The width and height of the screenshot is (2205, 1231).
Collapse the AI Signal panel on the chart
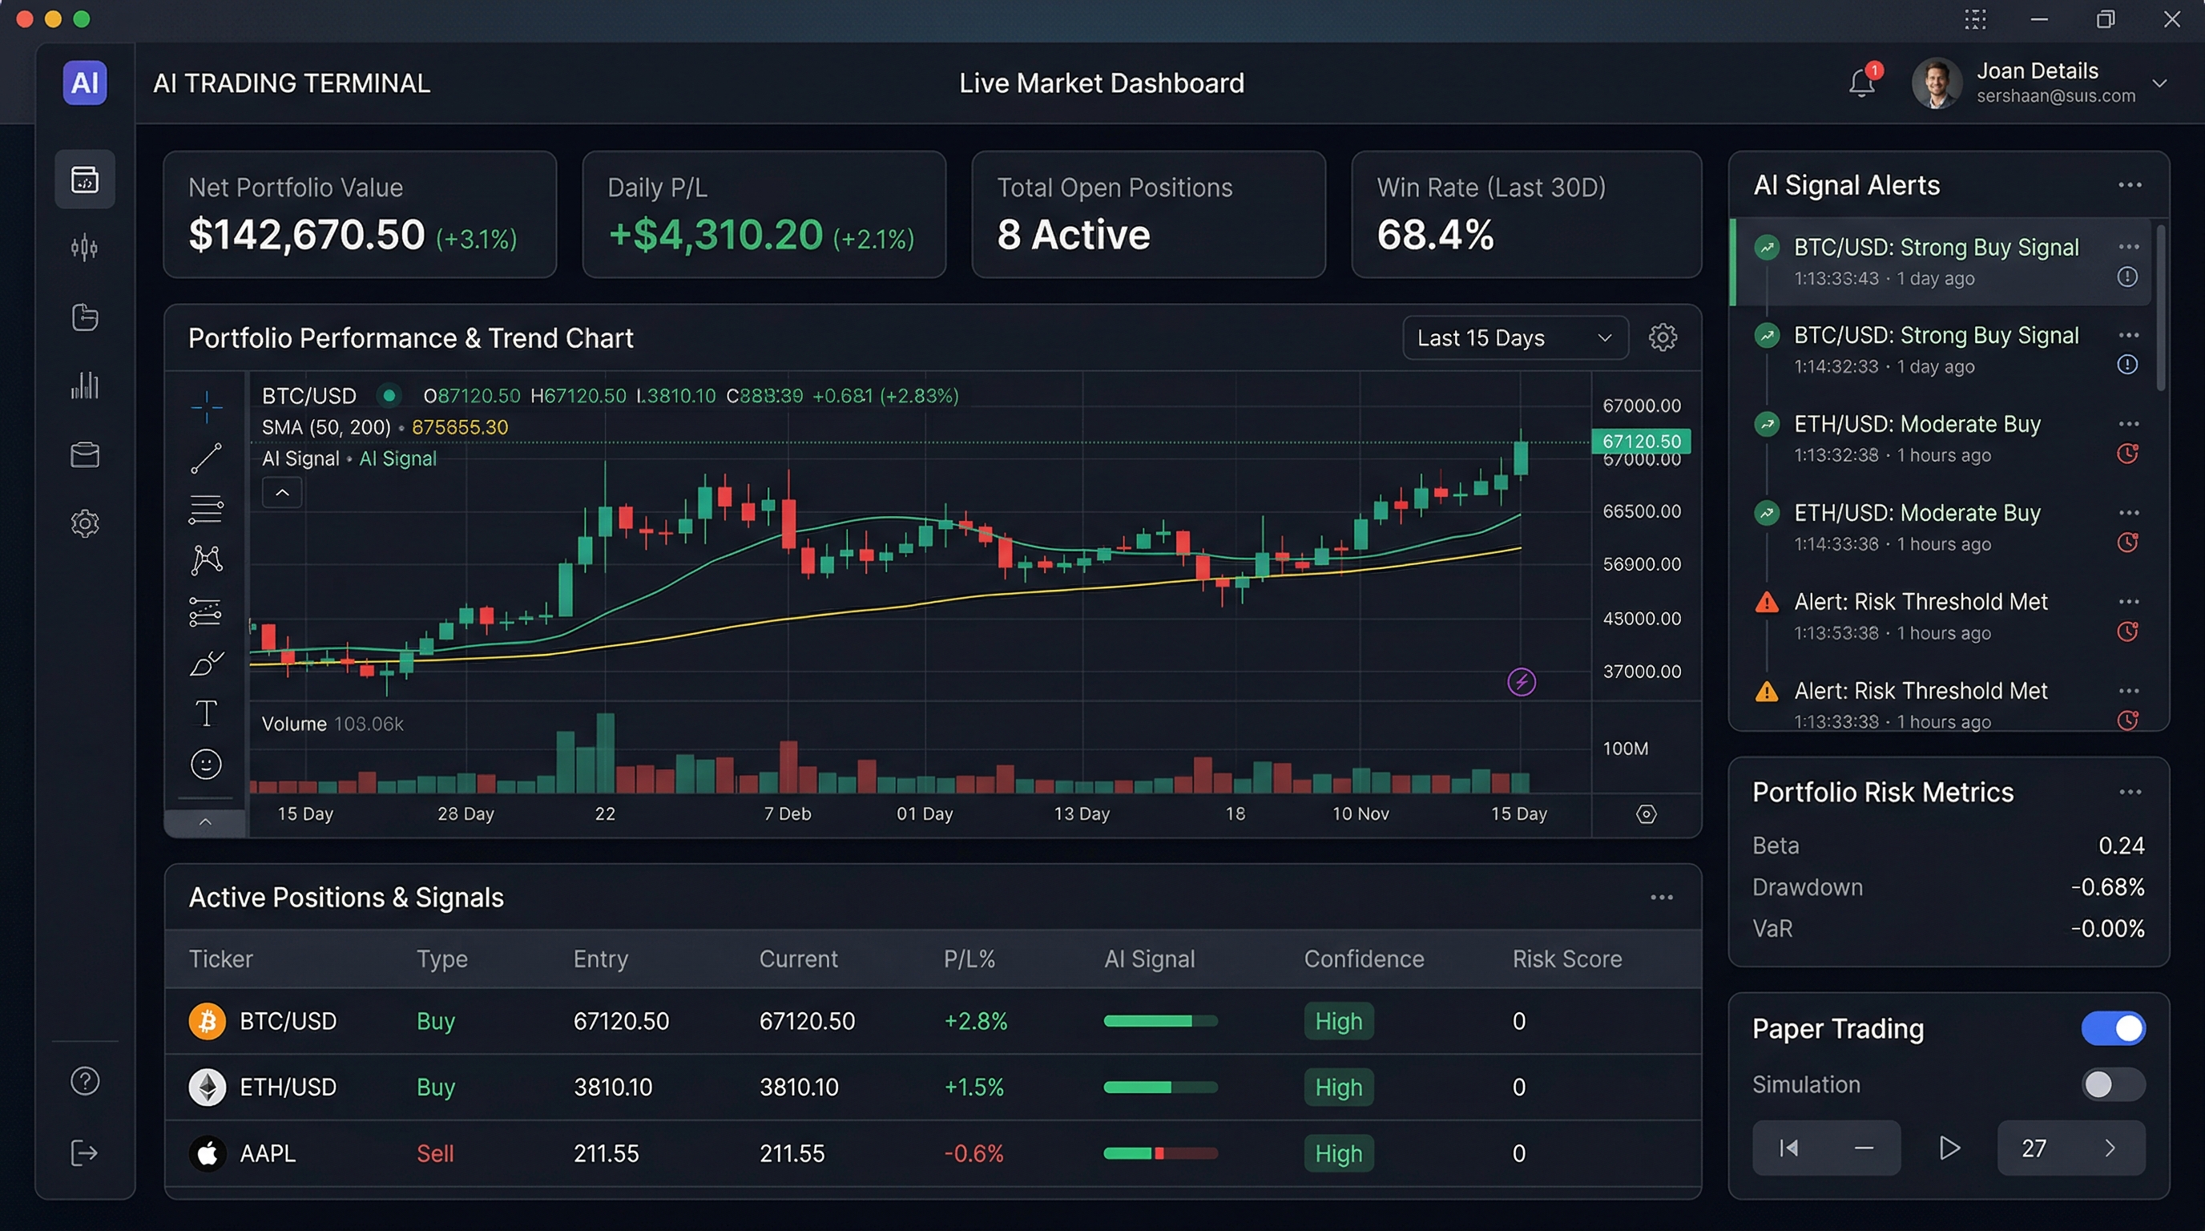(281, 492)
